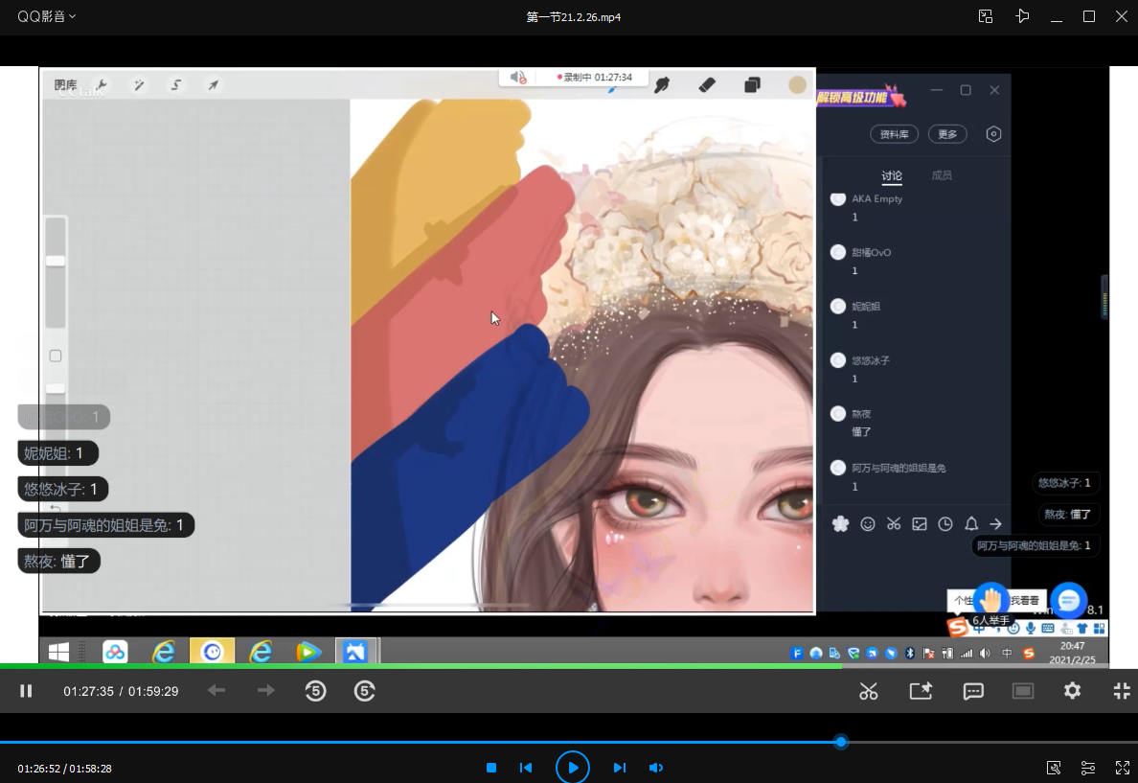Click the 妮妮姐 message in discussion list

point(915,315)
